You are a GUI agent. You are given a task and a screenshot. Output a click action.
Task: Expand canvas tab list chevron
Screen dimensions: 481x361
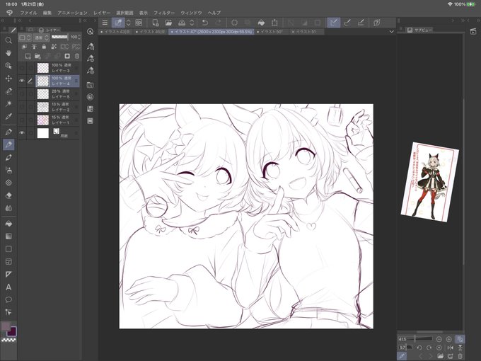(x=391, y=32)
